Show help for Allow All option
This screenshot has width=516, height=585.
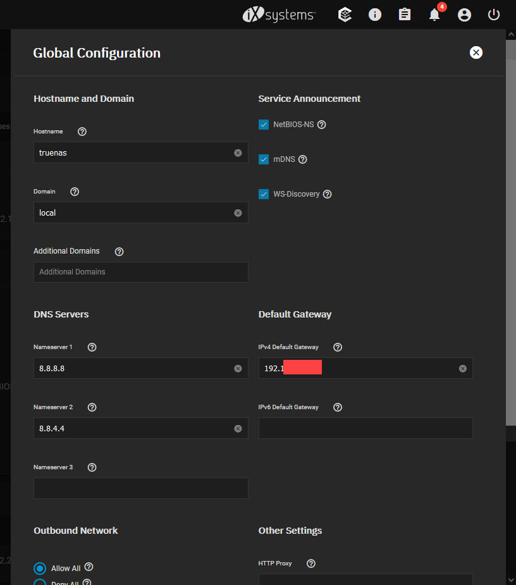click(x=89, y=567)
